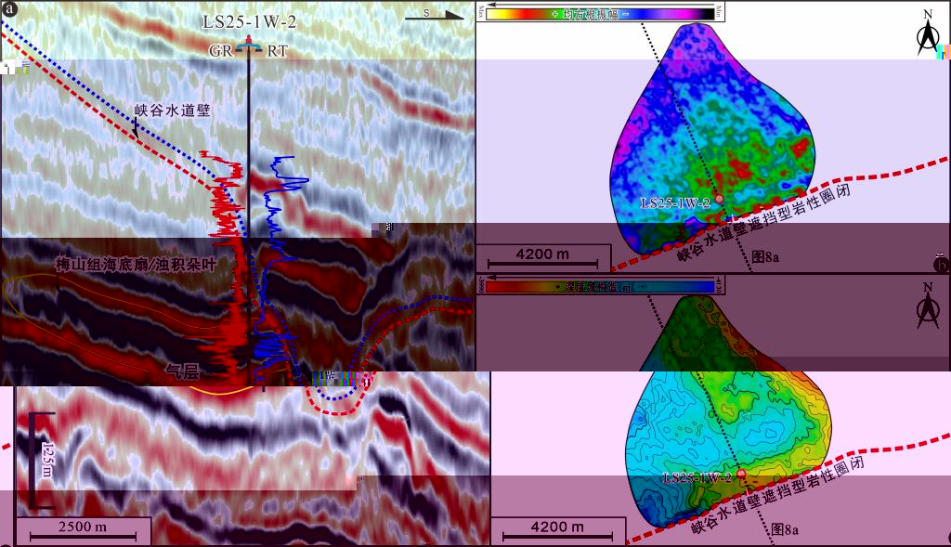
Task: Click the 图8a section line label on upper map
Action: coord(763,256)
